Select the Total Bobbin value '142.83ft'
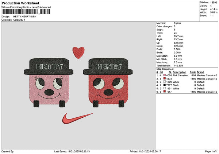Viewport: 219px width, 154px height. 178,66
